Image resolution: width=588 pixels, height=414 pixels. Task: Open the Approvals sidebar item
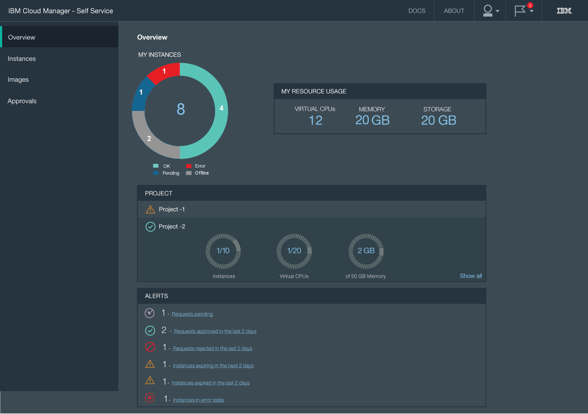click(x=22, y=101)
